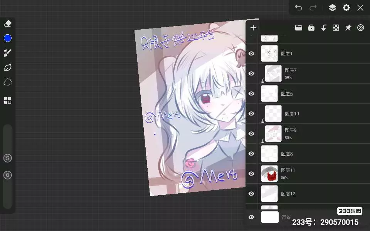Pin the layers panel
The width and height of the screenshot is (370, 231).
[348, 28]
